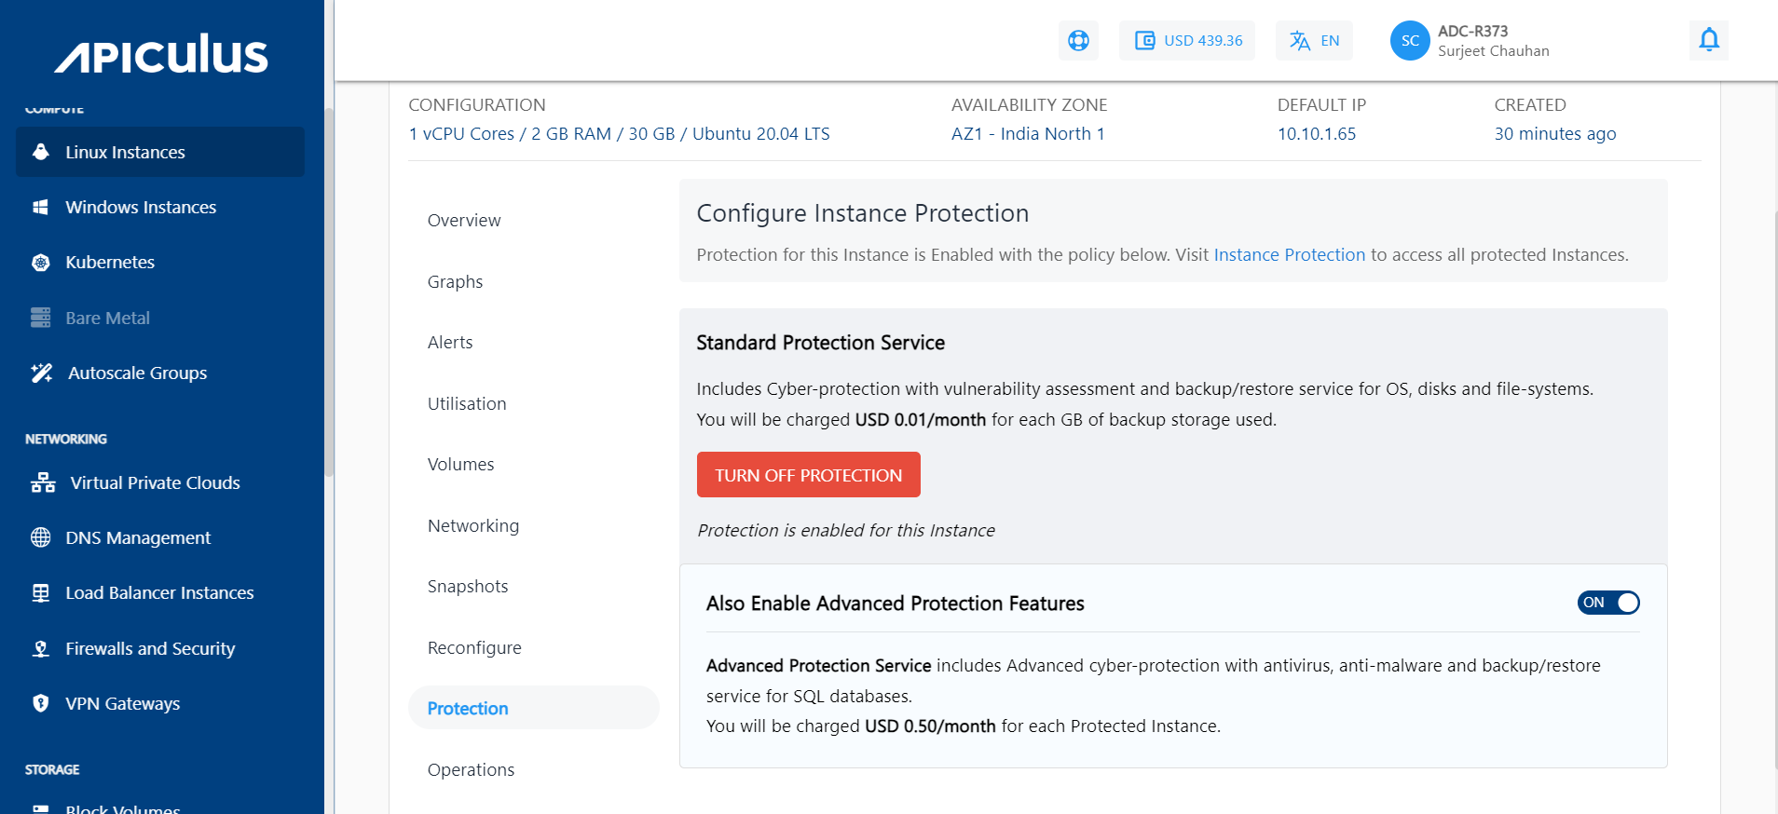
Task: Switch to the Snapshots tab
Action: coord(468,587)
